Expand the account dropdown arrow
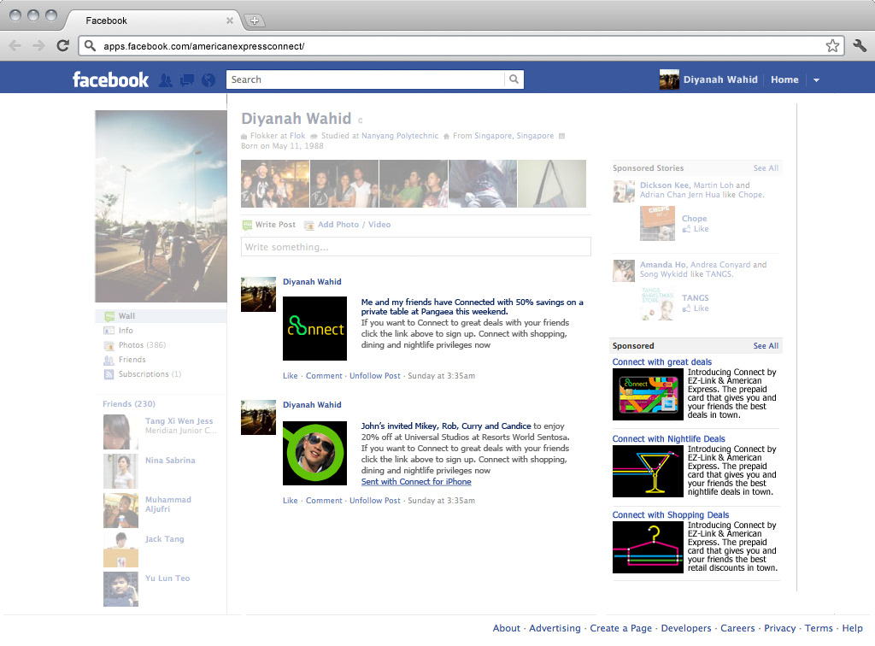875x646 pixels. click(x=816, y=80)
